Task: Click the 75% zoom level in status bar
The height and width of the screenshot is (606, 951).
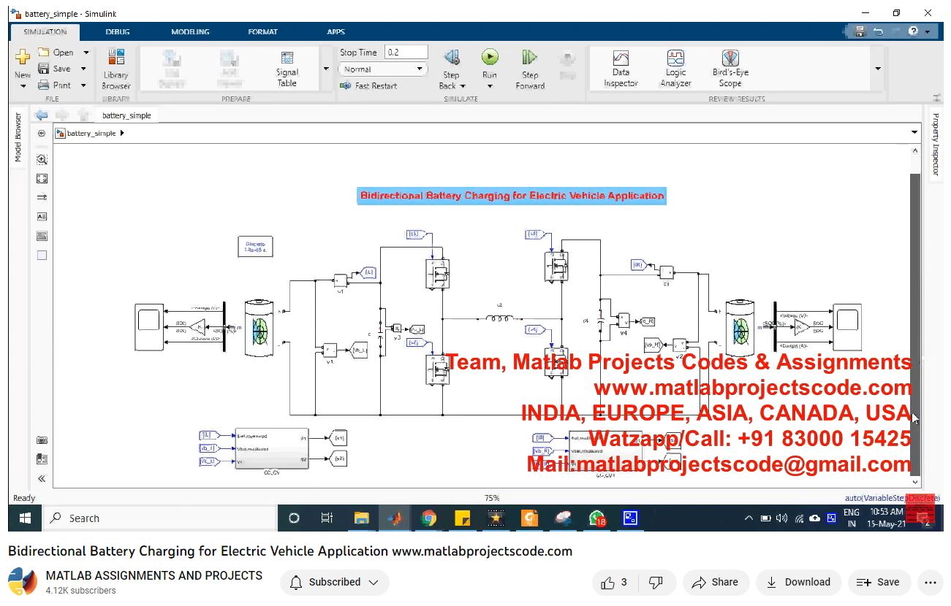Action: [x=491, y=498]
